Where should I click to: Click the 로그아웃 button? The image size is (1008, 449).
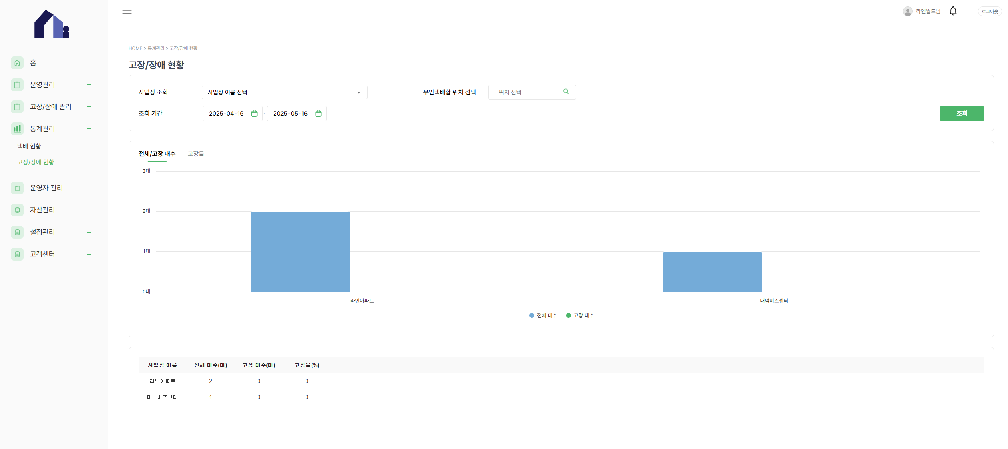pyautogui.click(x=989, y=12)
